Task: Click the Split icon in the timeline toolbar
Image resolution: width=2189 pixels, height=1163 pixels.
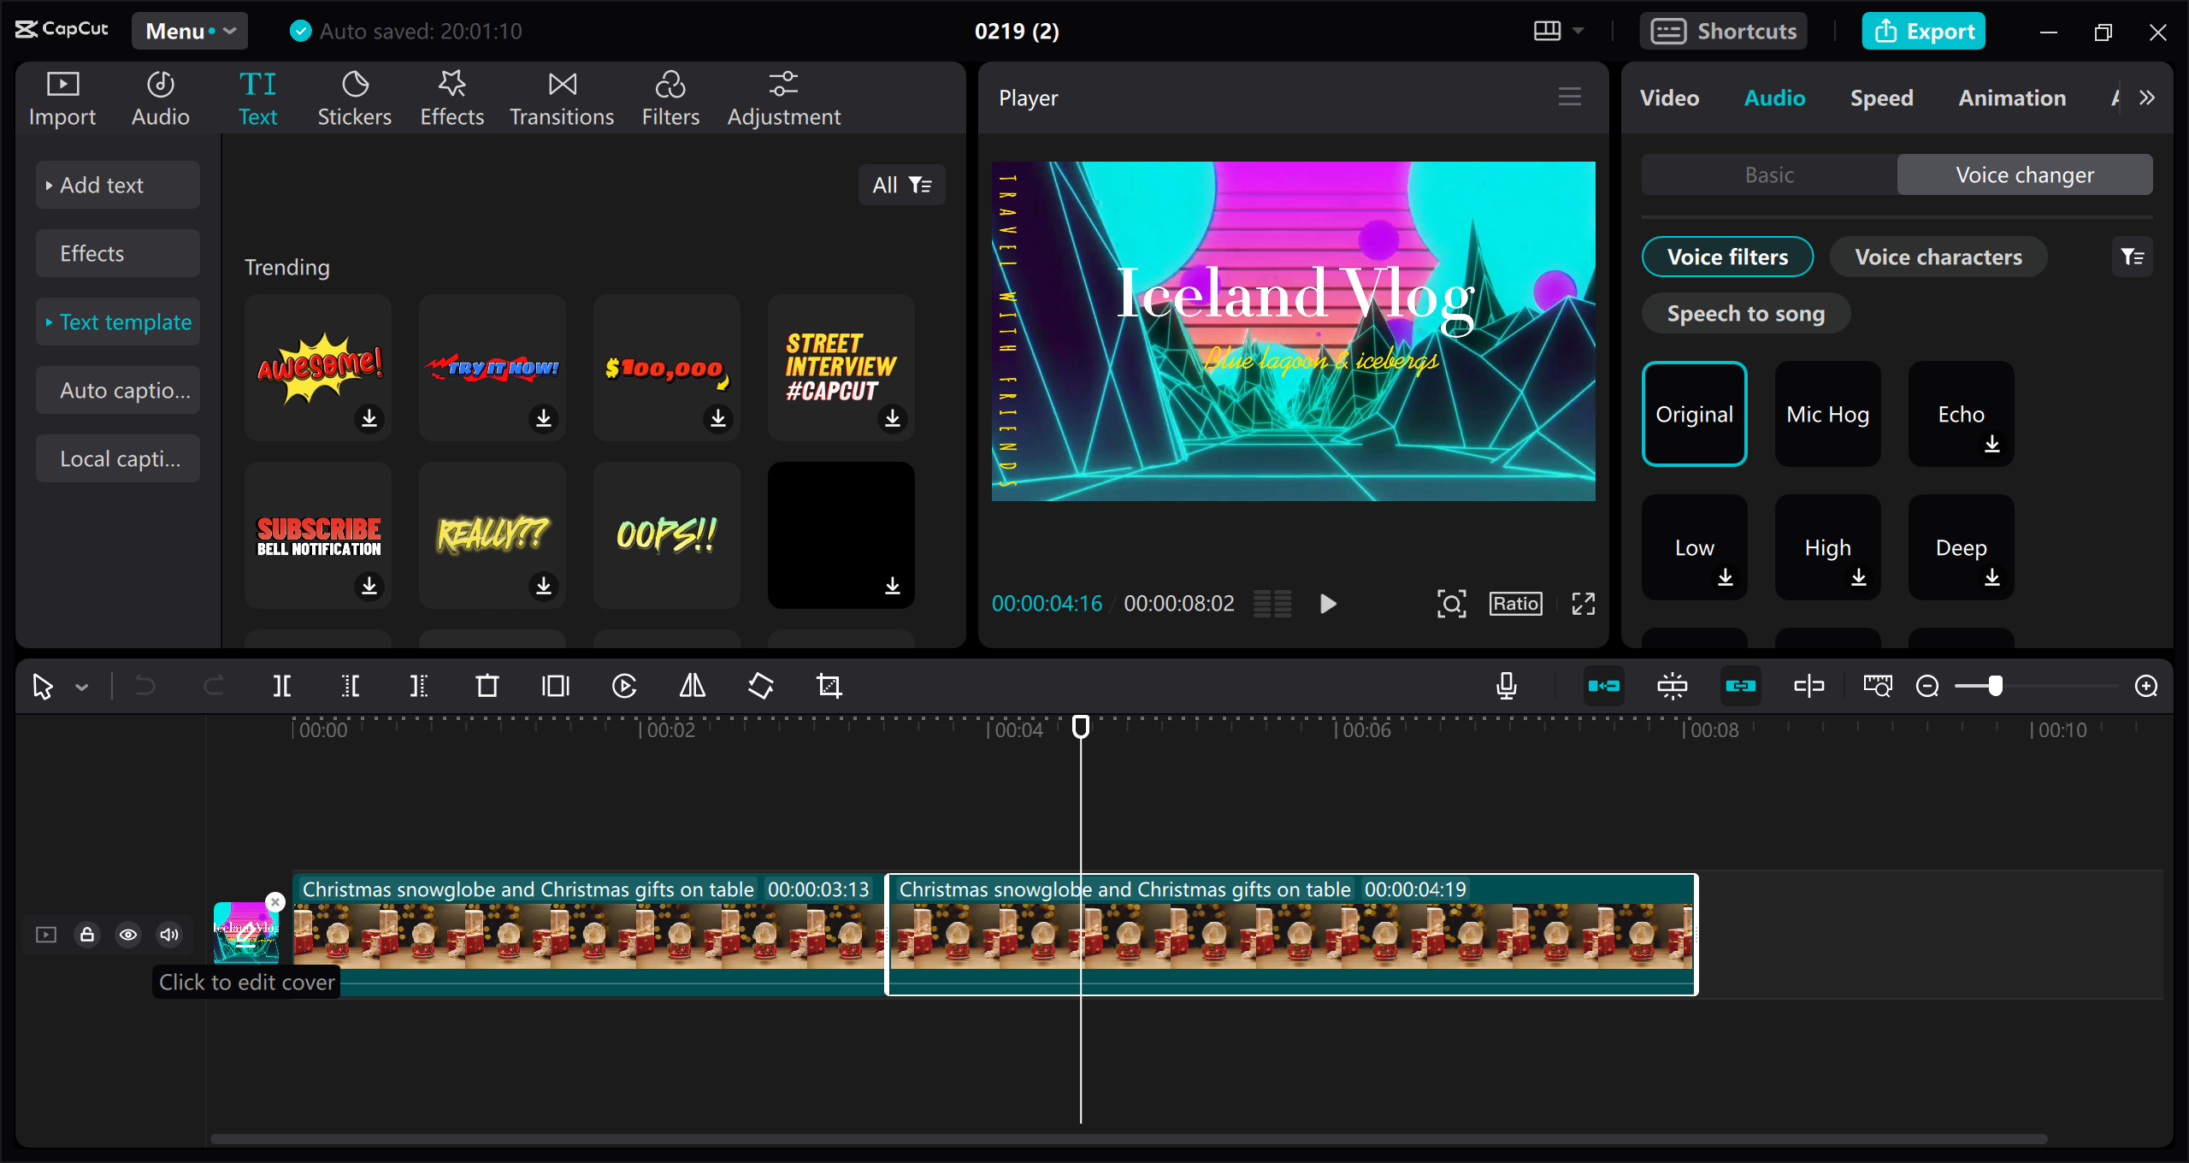Action: click(282, 685)
